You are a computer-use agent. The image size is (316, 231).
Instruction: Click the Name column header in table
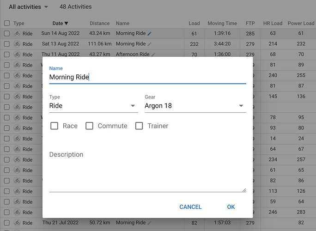tap(122, 24)
